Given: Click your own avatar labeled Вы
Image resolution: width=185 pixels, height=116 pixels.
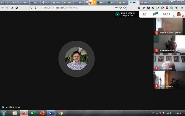Looking at the screenshot, I should pyautogui.click(x=179, y=14).
